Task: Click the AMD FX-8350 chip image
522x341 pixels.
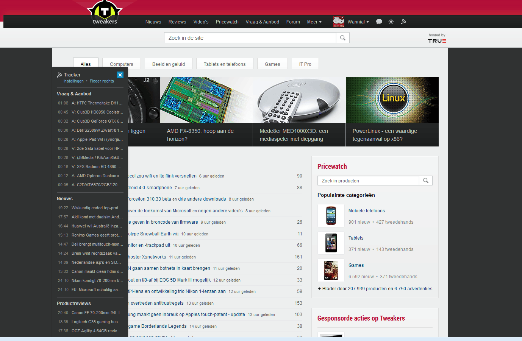Action: pyautogui.click(x=206, y=100)
